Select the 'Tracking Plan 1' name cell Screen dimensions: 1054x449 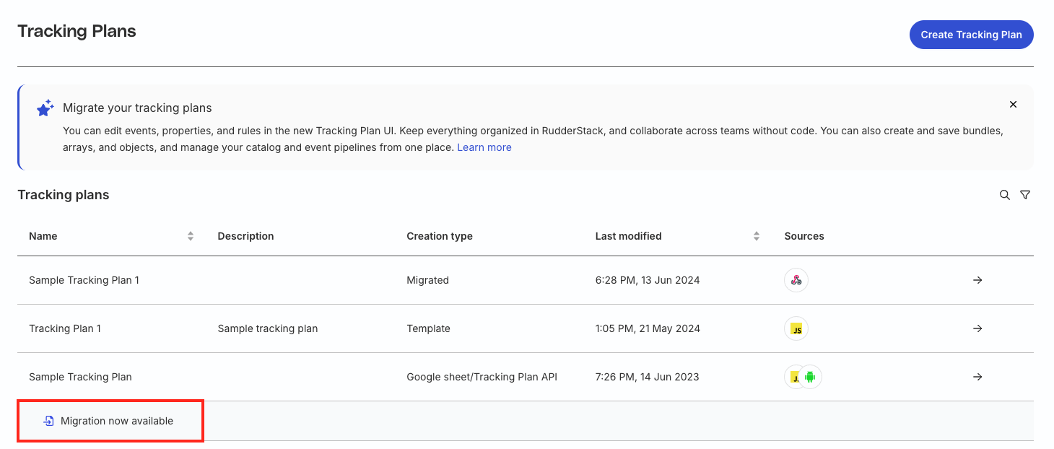[x=65, y=328]
